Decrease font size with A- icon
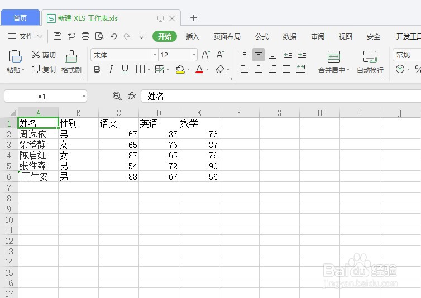The width and height of the screenshot is (421, 298). pos(220,55)
